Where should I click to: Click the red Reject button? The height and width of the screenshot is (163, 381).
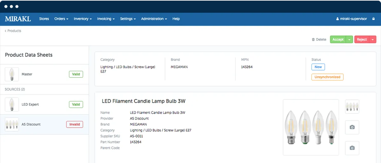point(362,40)
